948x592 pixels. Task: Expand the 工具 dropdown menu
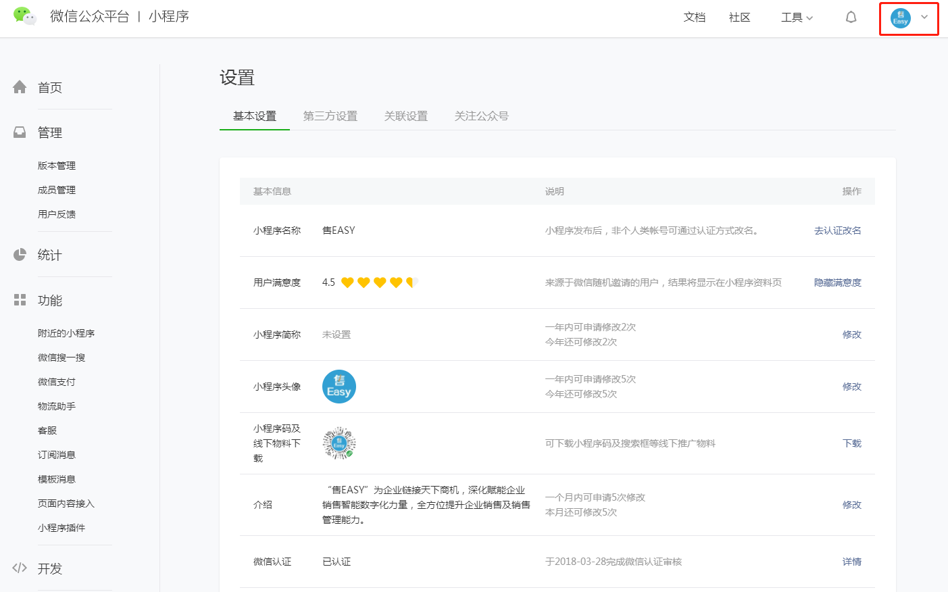coord(797,18)
